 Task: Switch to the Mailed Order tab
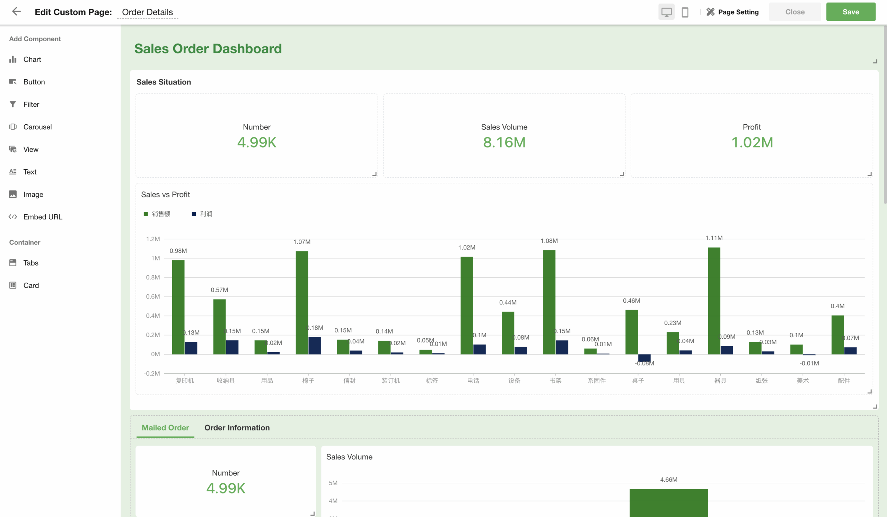[x=165, y=427]
